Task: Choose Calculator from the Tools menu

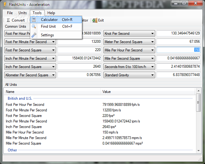Action: [56, 20]
